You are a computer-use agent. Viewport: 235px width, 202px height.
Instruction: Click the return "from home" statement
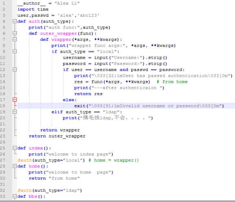[54, 178]
